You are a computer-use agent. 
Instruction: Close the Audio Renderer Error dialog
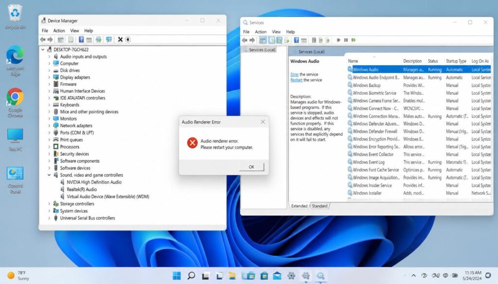[263, 122]
